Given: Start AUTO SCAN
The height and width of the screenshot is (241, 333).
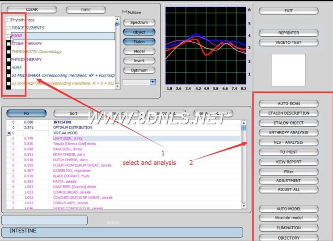Looking at the screenshot, I should (x=288, y=103).
